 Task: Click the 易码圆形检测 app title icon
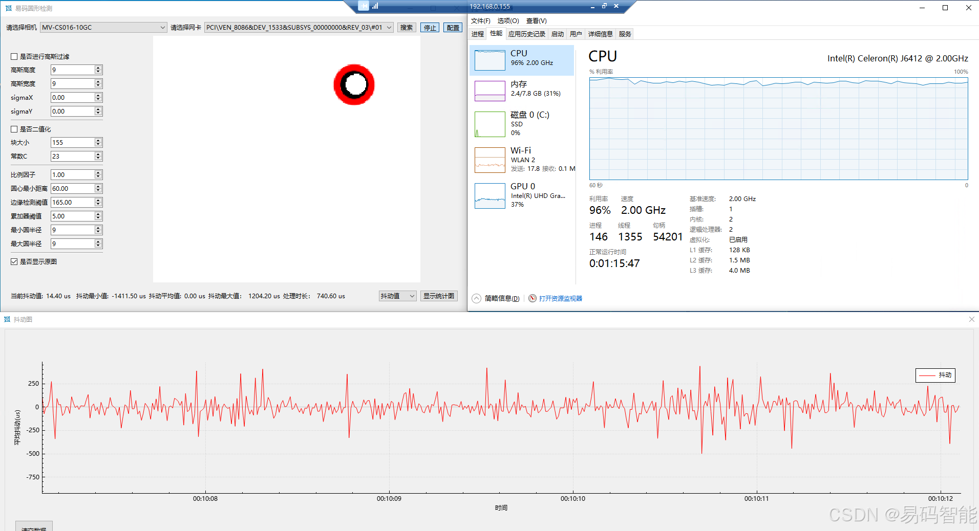[8, 8]
